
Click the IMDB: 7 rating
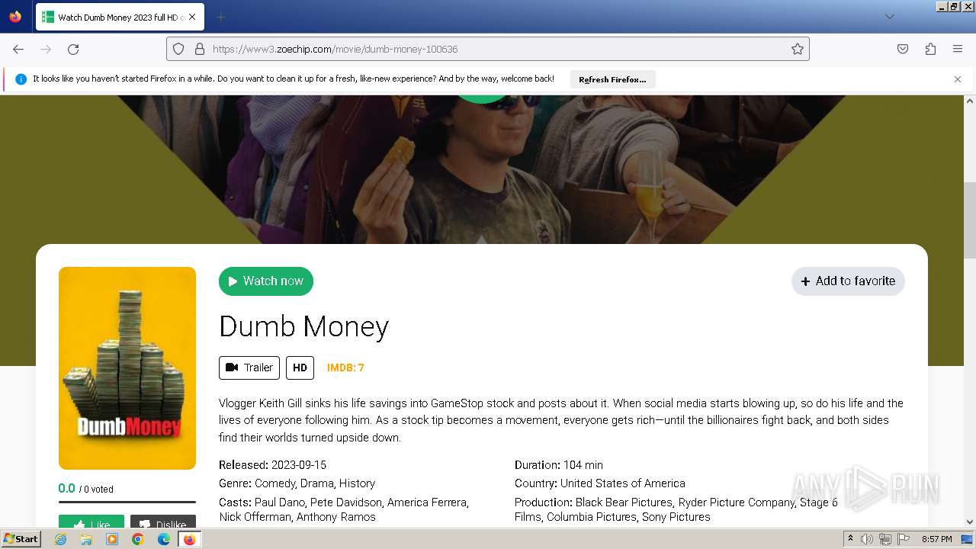[x=345, y=368]
